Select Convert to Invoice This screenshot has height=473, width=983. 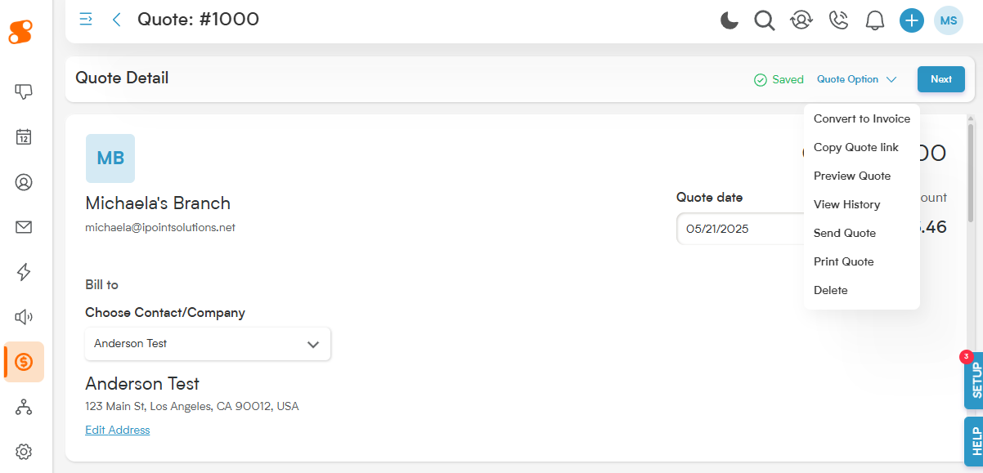coord(862,118)
